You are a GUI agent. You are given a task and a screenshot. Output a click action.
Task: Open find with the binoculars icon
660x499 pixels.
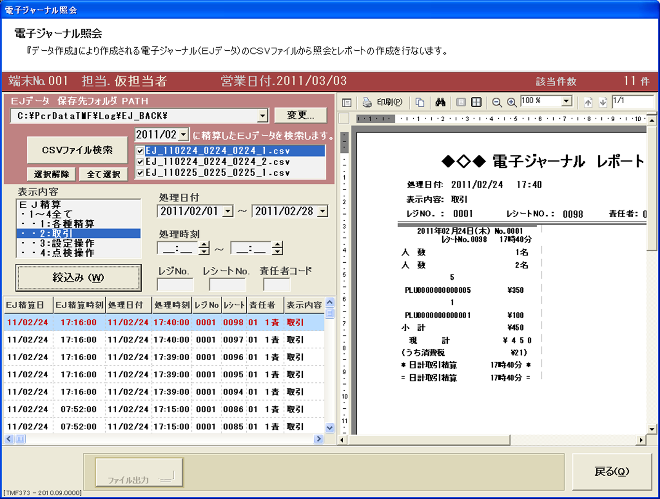click(x=441, y=102)
